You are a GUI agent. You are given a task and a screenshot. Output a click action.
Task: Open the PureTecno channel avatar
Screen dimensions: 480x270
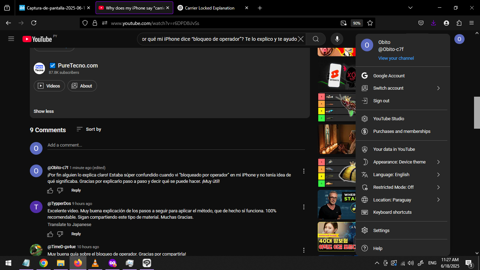[39, 68]
